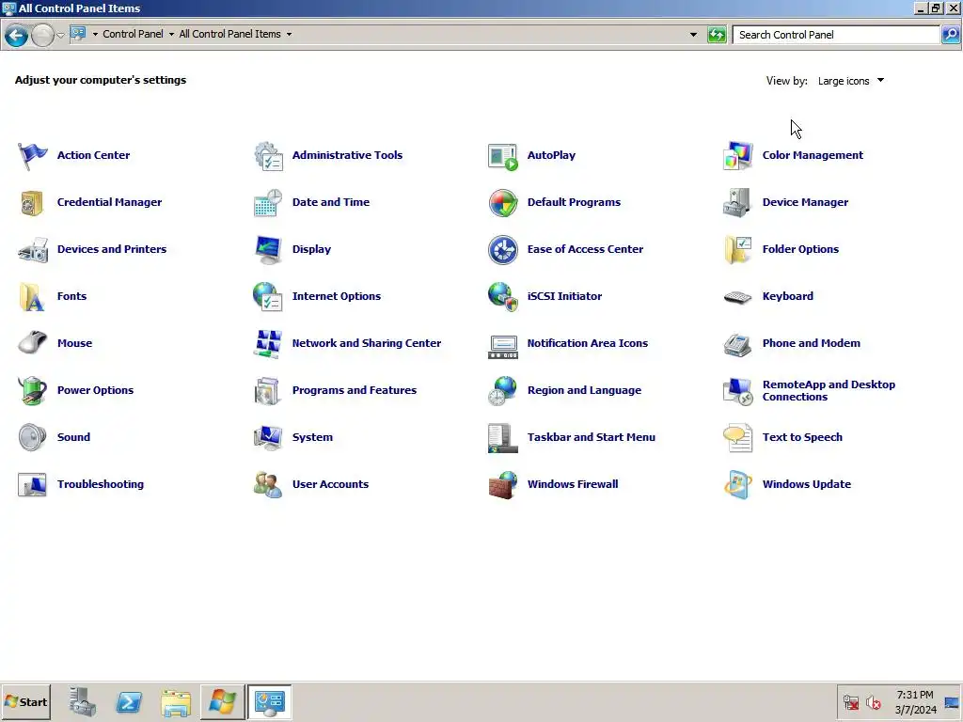Click the Windows flag taskbar icon
This screenshot has width=963, height=722.
click(x=222, y=701)
